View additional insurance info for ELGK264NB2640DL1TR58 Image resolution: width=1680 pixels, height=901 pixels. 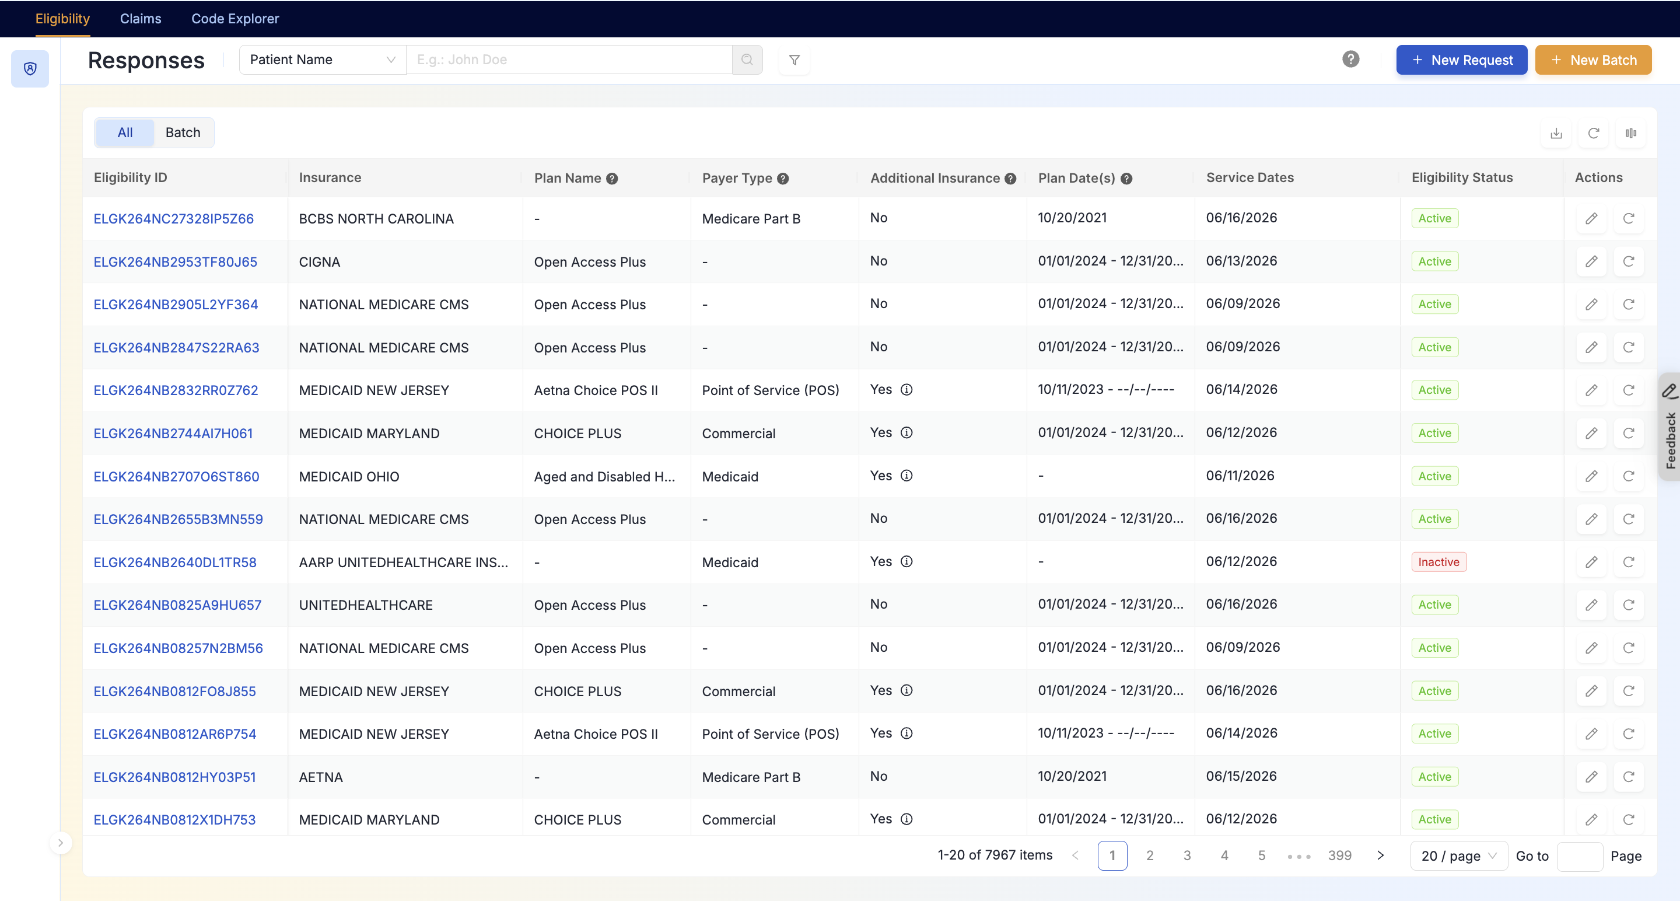tap(907, 562)
